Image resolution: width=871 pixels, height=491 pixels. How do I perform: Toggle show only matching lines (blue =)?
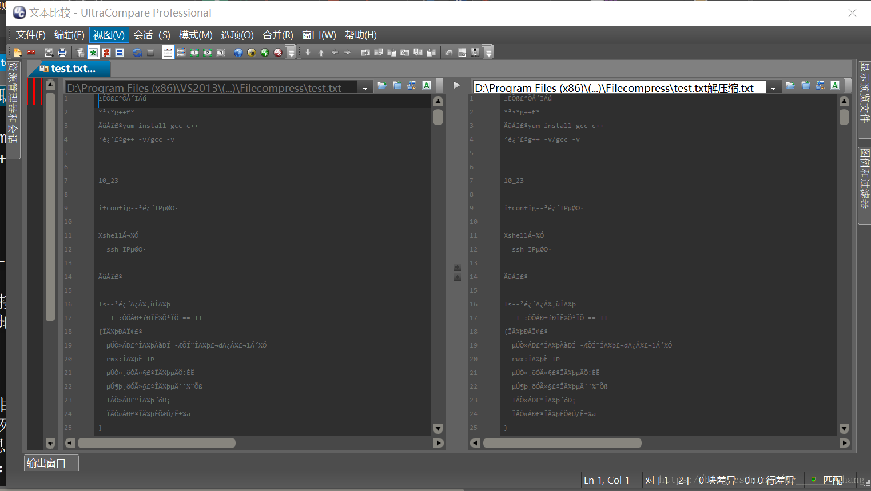point(120,53)
